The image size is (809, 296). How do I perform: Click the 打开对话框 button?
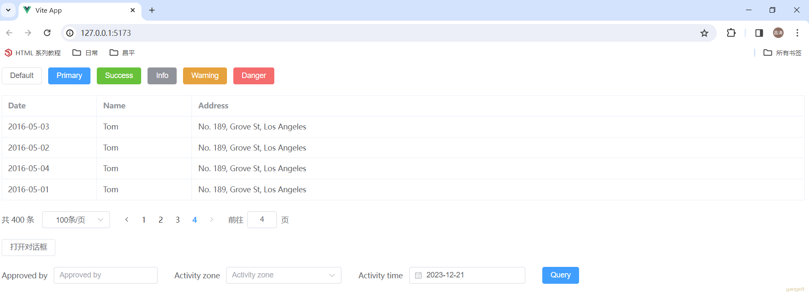point(28,248)
